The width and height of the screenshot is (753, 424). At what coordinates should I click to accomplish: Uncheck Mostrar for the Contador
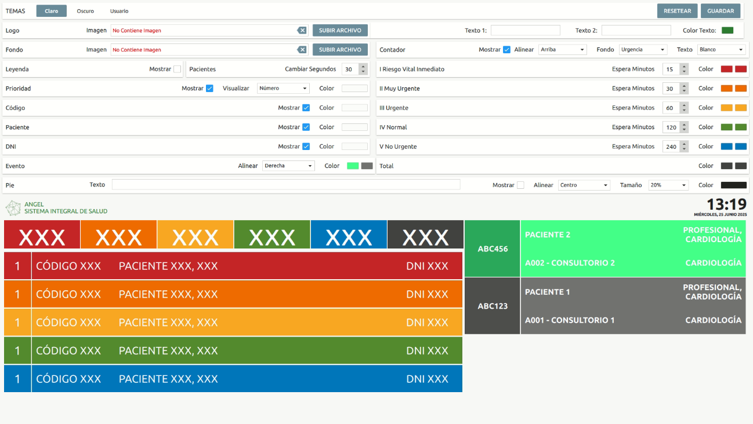coord(508,49)
